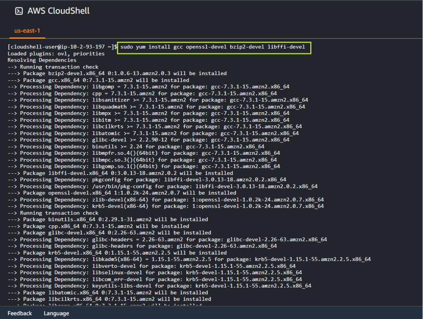Viewport: 423px width, 319px height.
Task: Open the Language selector in footer
Action: (x=56, y=313)
